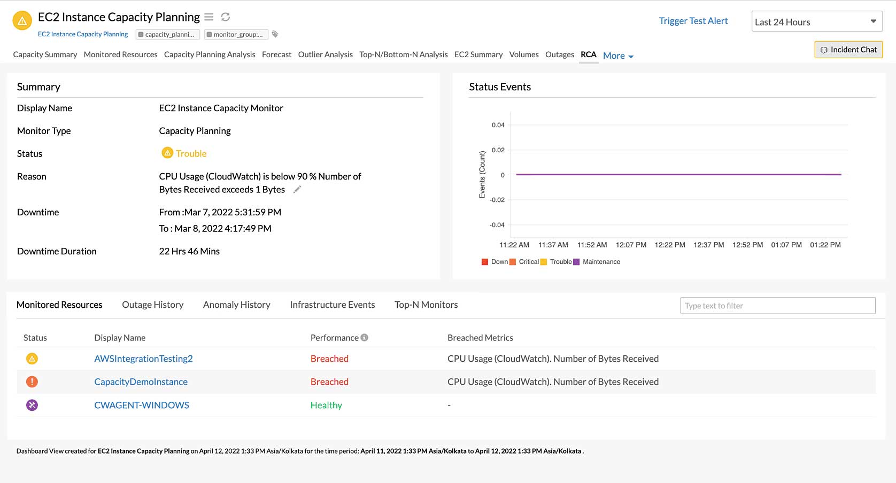Click the red Down legend color swatch
Screen dimensions: 896x483
click(485, 261)
